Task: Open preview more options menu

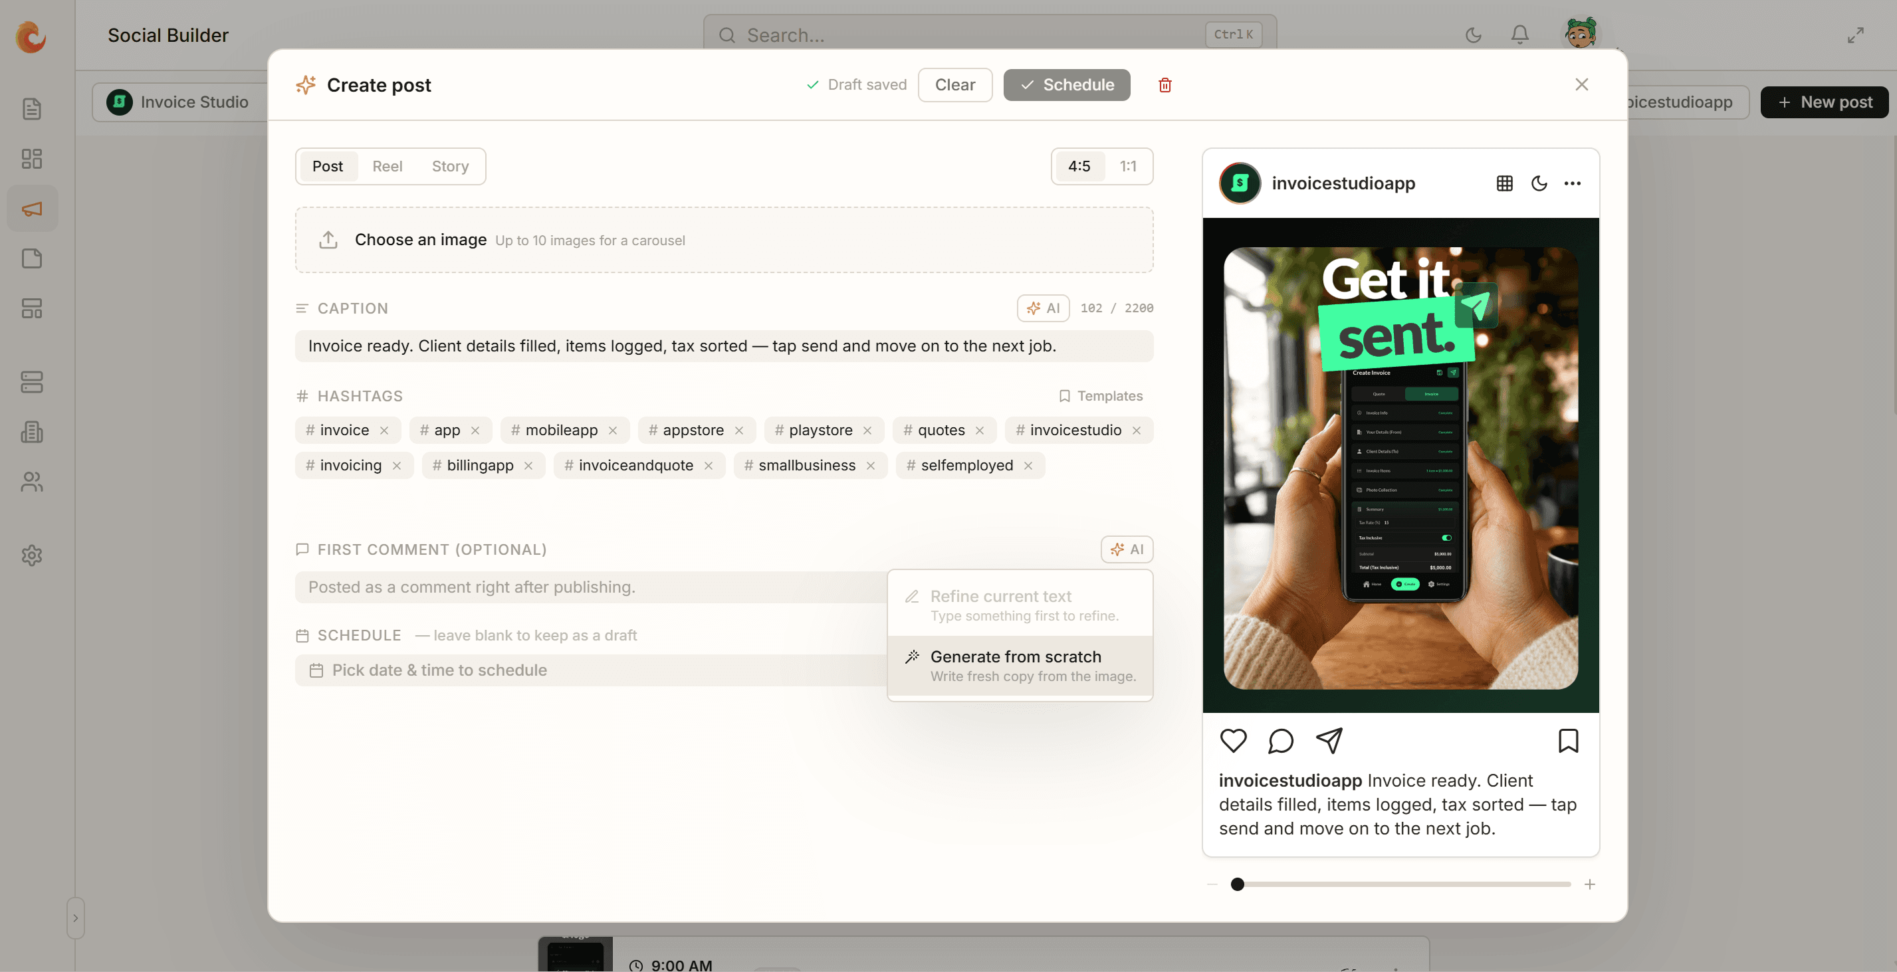Action: pos(1572,183)
